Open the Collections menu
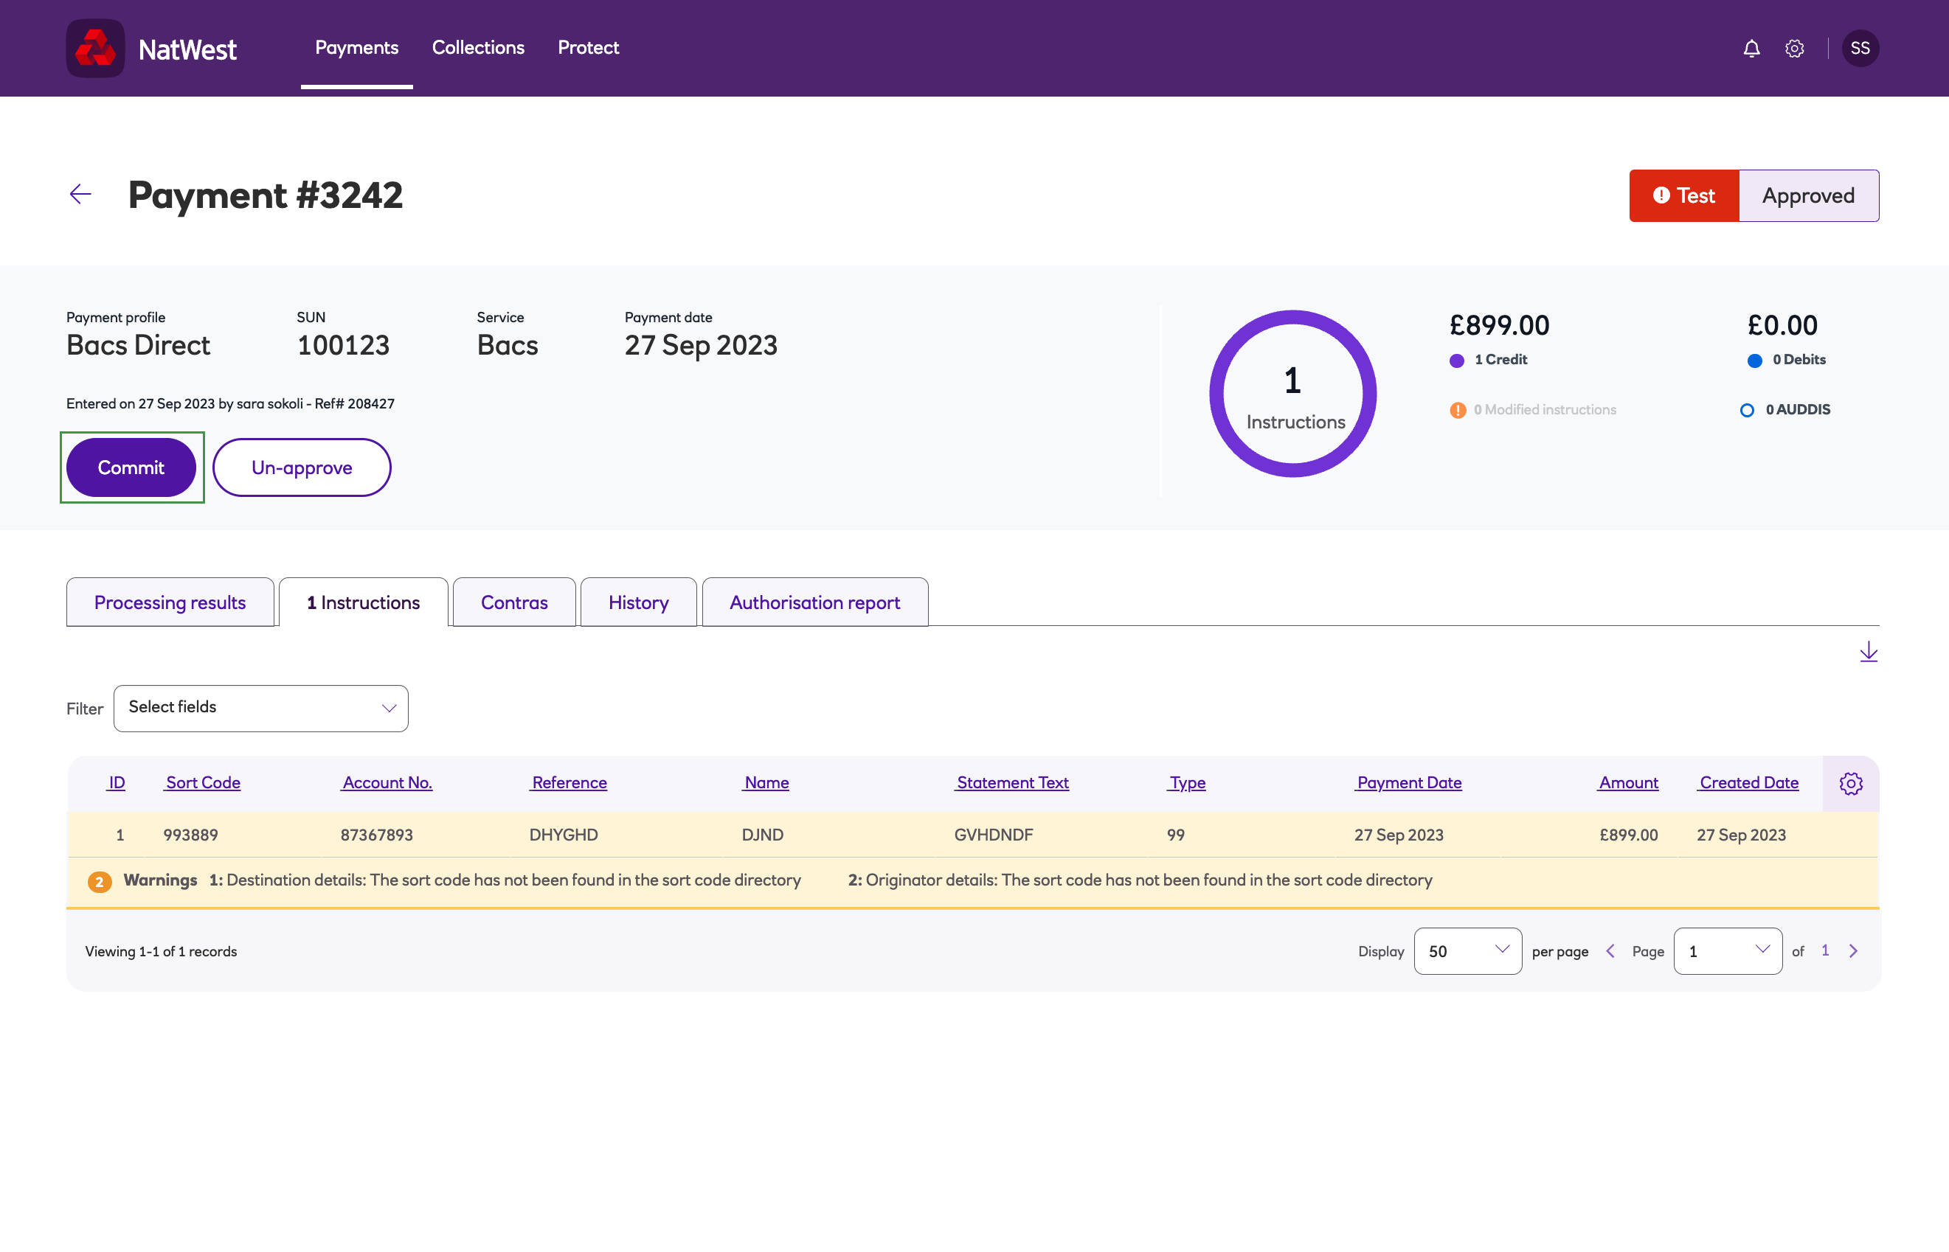The height and width of the screenshot is (1252, 1949). click(477, 48)
